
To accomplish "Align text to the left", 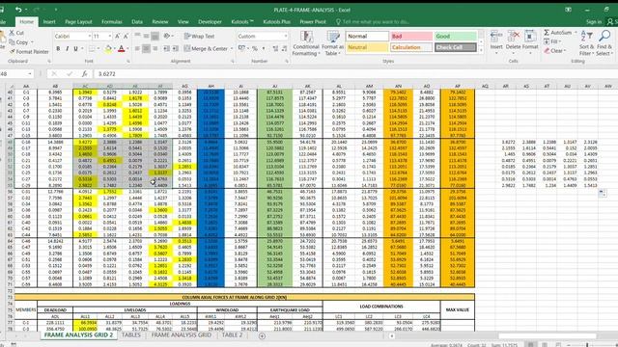I will pyautogui.click(x=137, y=49).
